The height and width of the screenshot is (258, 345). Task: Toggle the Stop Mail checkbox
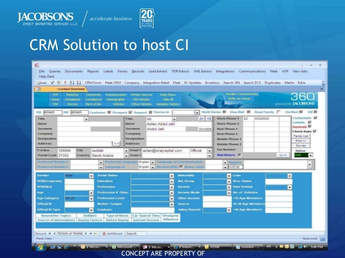click(x=249, y=112)
